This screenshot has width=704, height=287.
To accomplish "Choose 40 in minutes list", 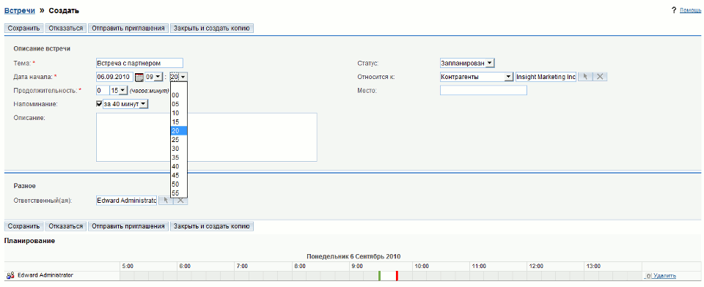I will [179, 166].
